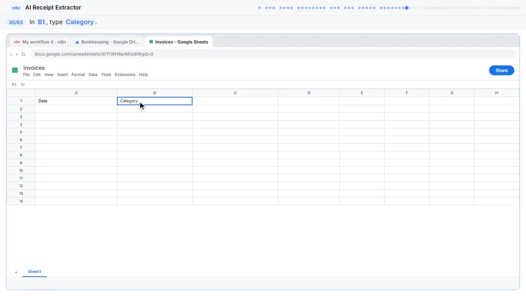Open the Data menu

pos(93,75)
